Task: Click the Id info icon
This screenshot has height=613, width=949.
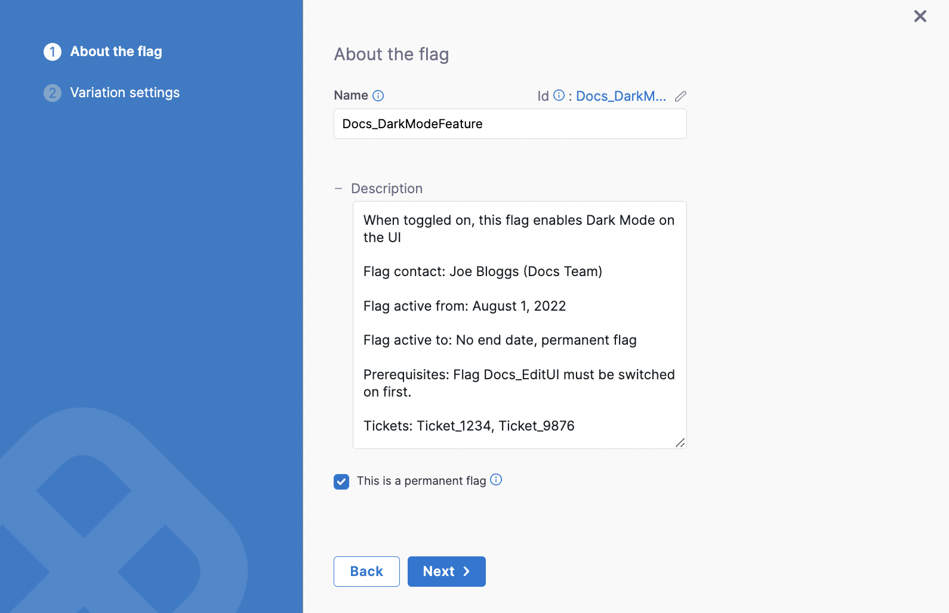Action: tap(559, 95)
